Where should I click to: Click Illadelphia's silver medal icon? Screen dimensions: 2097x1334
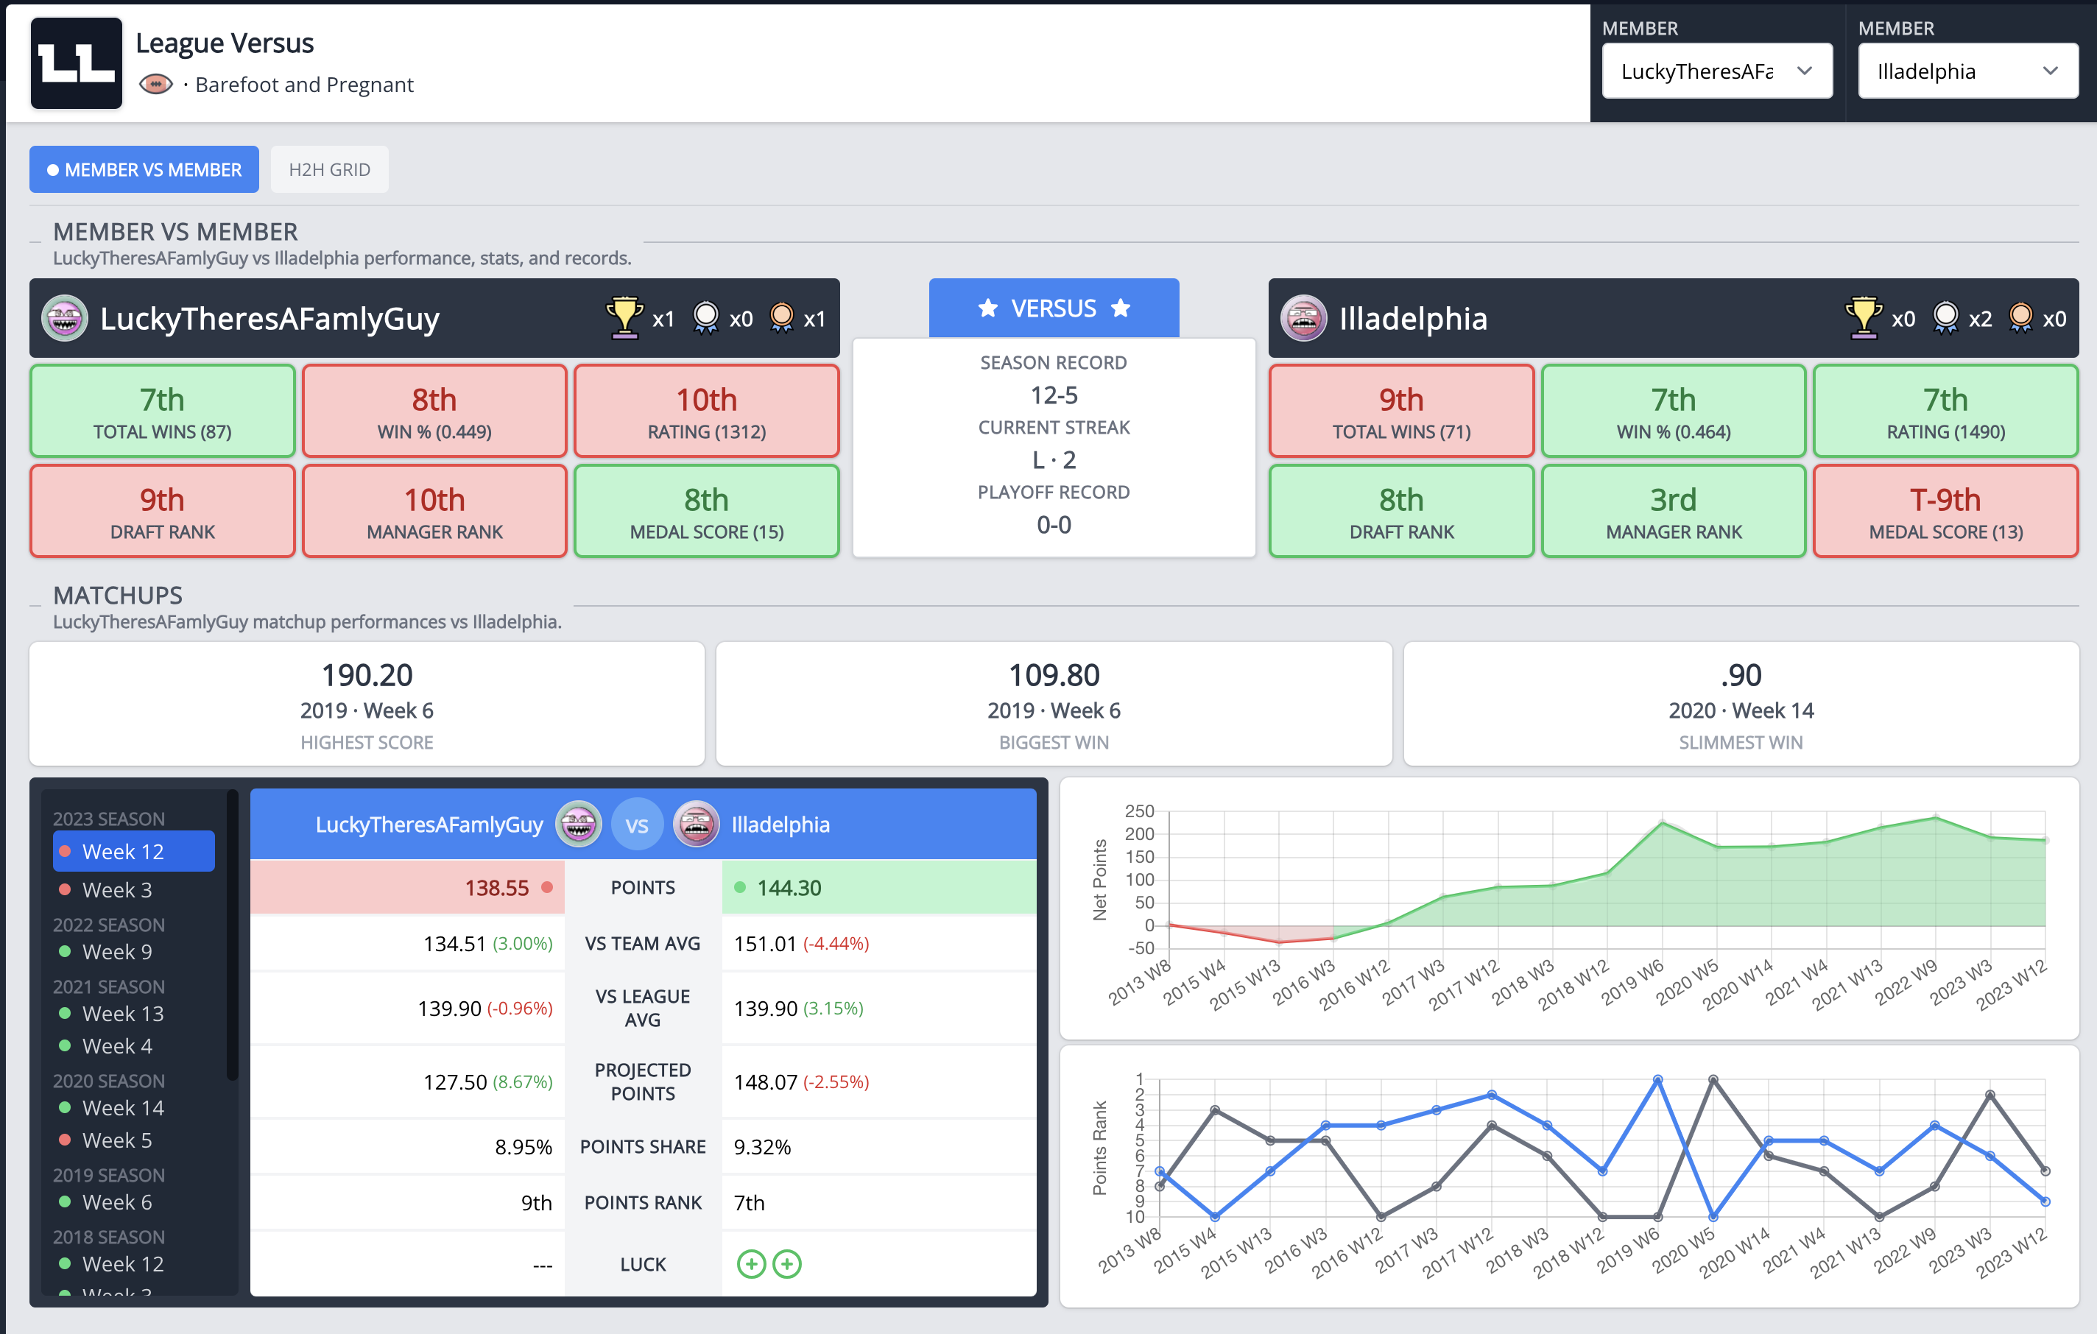tap(1945, 318)
